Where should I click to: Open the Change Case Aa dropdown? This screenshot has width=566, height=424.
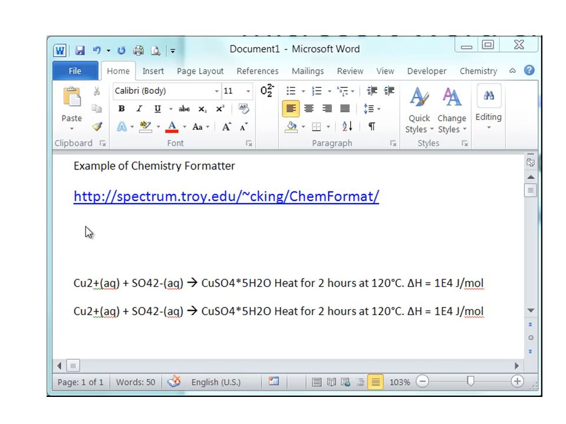200,127
